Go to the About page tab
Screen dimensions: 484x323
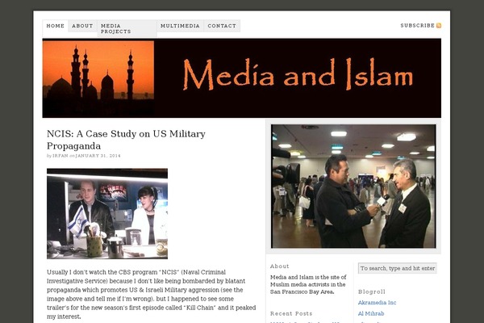[82, 26]
